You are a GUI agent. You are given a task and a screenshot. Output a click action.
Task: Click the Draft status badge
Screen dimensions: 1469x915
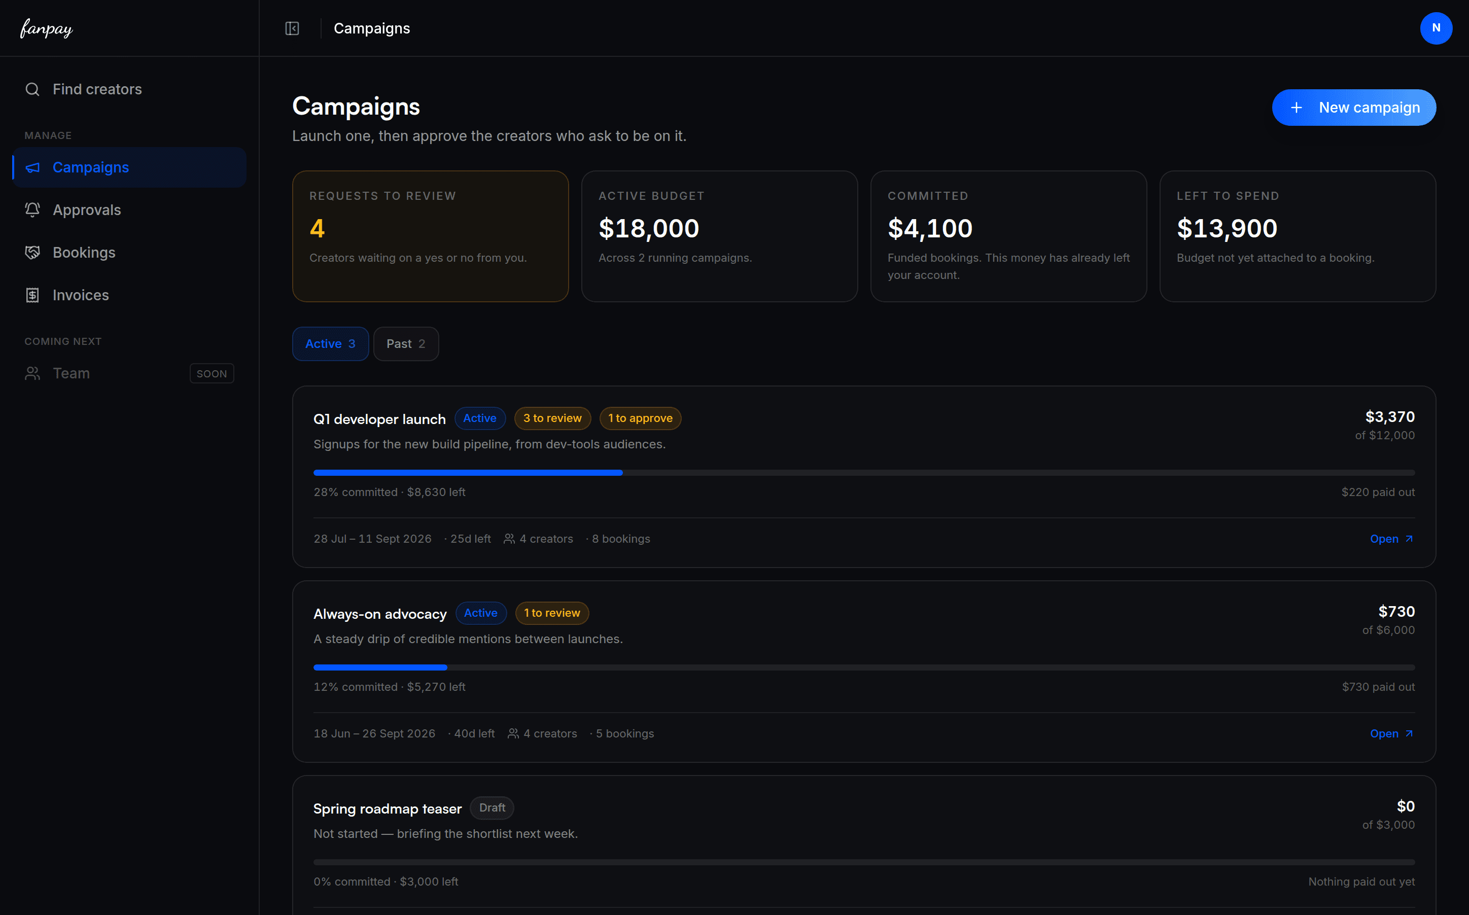tap(492, 808)
